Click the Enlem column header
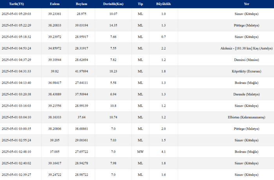Screen dimensions: 274x180 click(55, 4)
